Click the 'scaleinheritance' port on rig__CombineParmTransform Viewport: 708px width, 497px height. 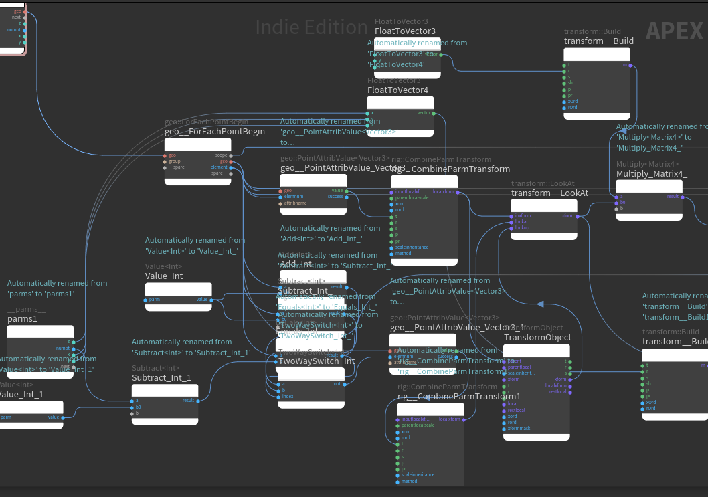click(x=391, y=247)
